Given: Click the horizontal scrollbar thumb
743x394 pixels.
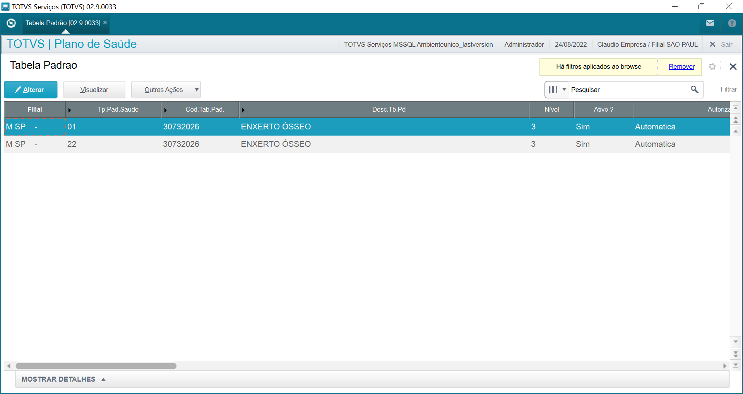Looking at the screenshot, I should tap(96, 366).
